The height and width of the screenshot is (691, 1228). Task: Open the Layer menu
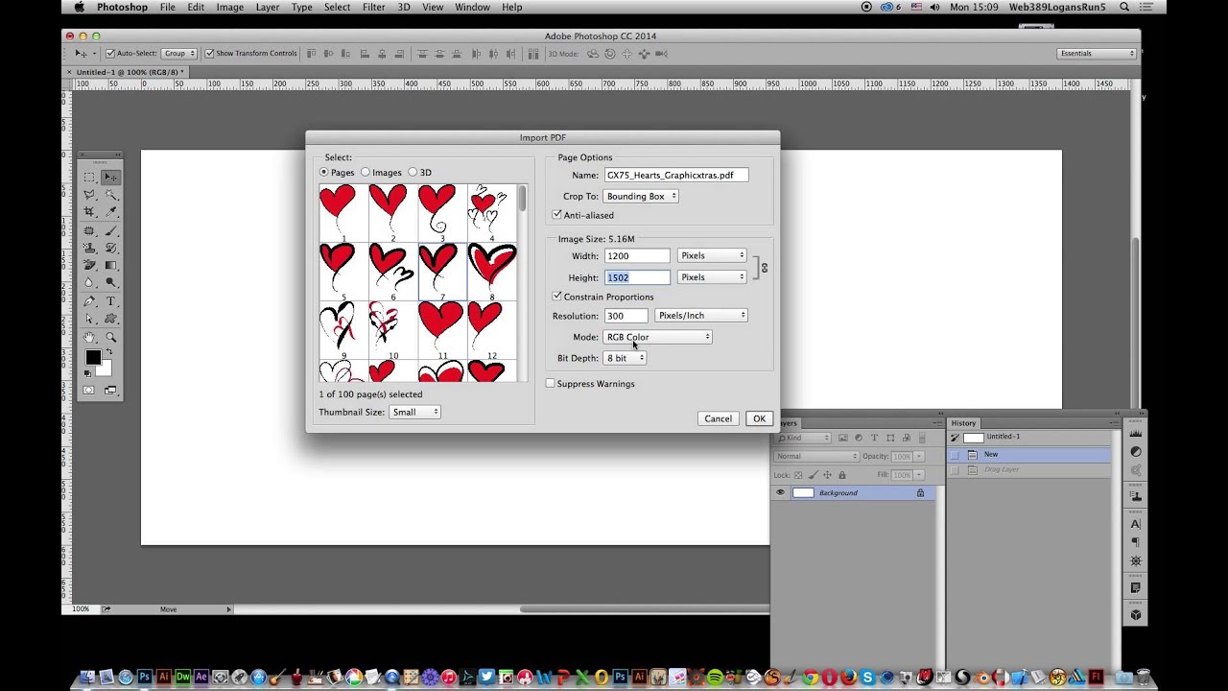(268, 8)
